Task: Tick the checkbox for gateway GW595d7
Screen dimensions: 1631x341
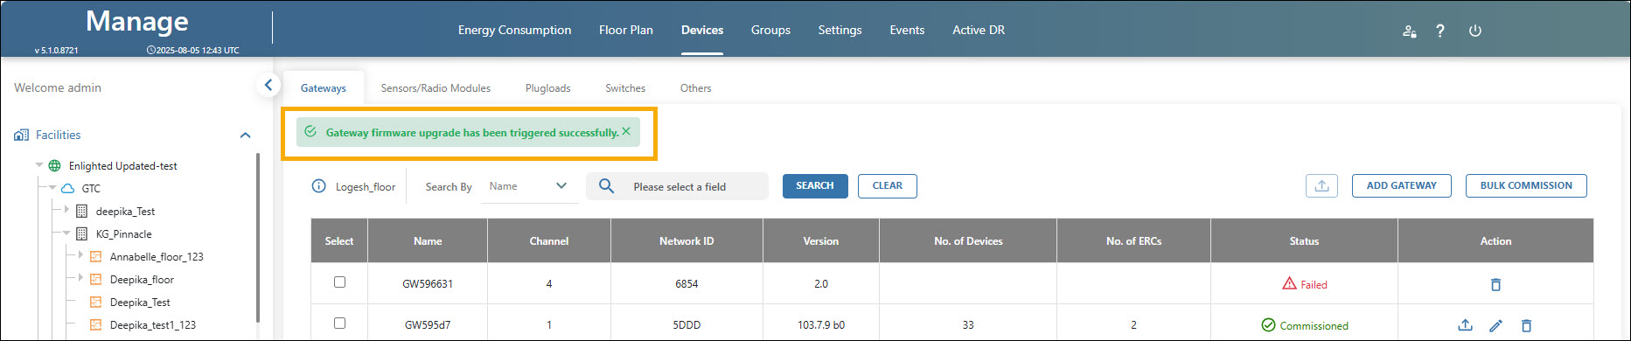Action: click(339, 323)
